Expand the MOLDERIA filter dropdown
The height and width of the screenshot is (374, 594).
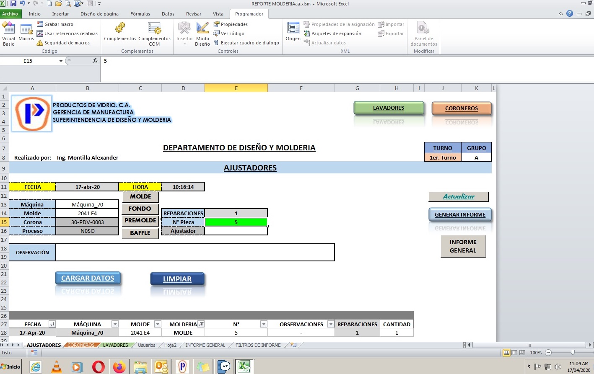point(201,324)
